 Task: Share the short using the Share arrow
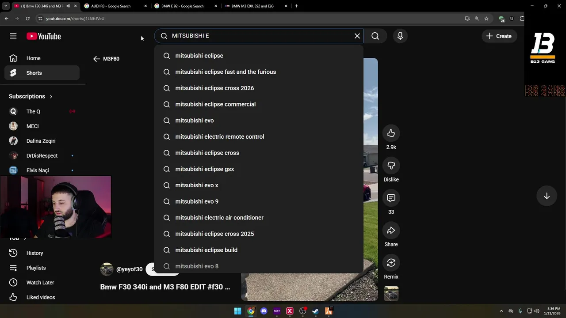(391, 231)
